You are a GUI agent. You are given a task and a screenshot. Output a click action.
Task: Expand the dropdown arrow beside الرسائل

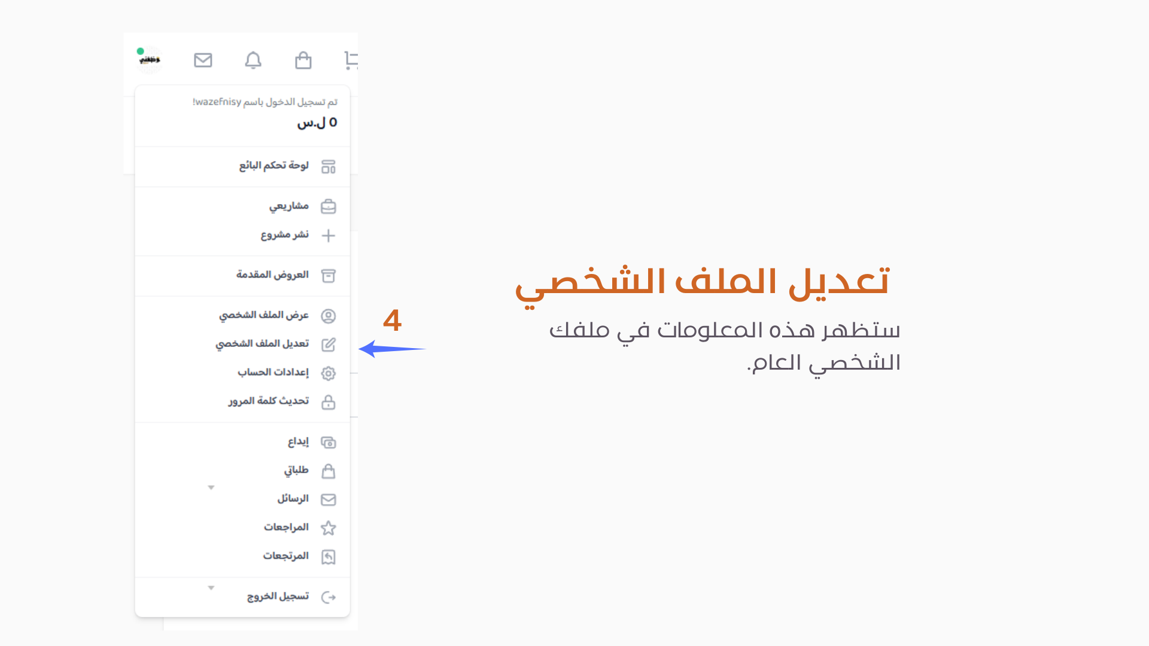(211, 488)
